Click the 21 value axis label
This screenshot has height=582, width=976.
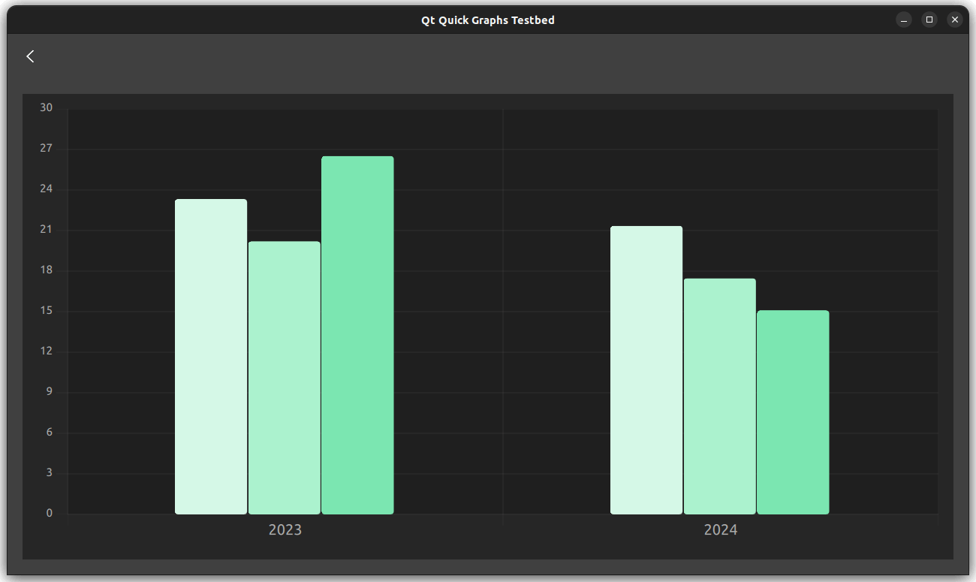[x=47, y=230]
